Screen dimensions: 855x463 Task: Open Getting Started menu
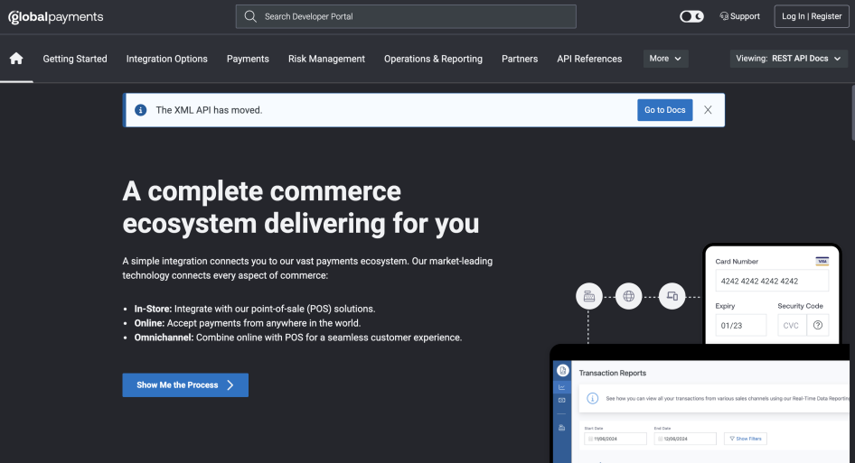point(75,59)
